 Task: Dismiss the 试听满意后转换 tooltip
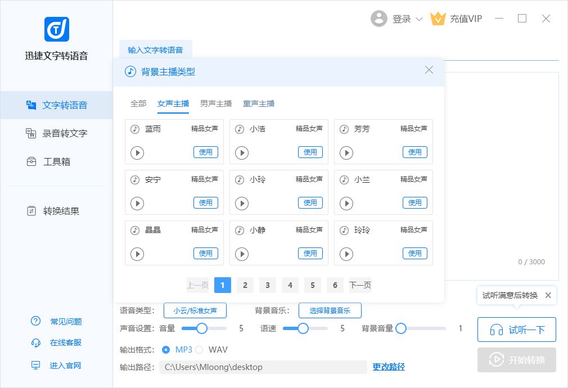548,295
